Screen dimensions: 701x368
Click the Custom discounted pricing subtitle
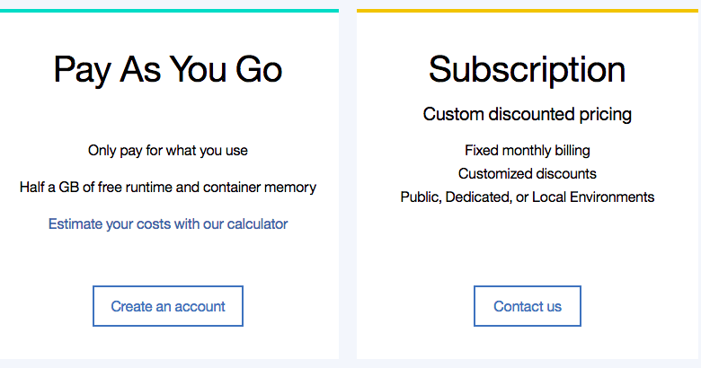pyautogui.click(x=527, y=114)
